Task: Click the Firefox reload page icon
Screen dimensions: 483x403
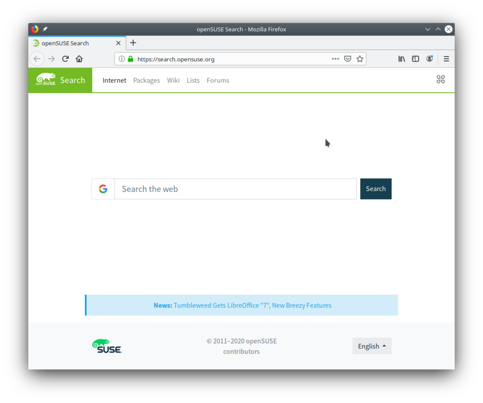Action: point(65,59)
